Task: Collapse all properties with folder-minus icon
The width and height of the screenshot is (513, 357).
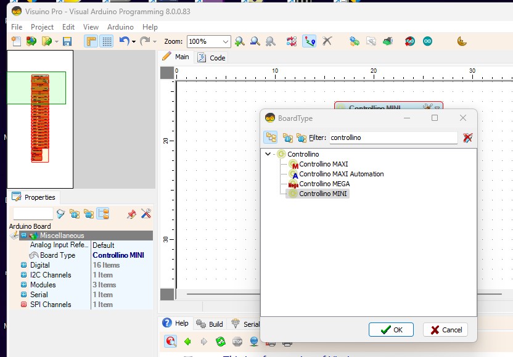Action: [89, 214]
